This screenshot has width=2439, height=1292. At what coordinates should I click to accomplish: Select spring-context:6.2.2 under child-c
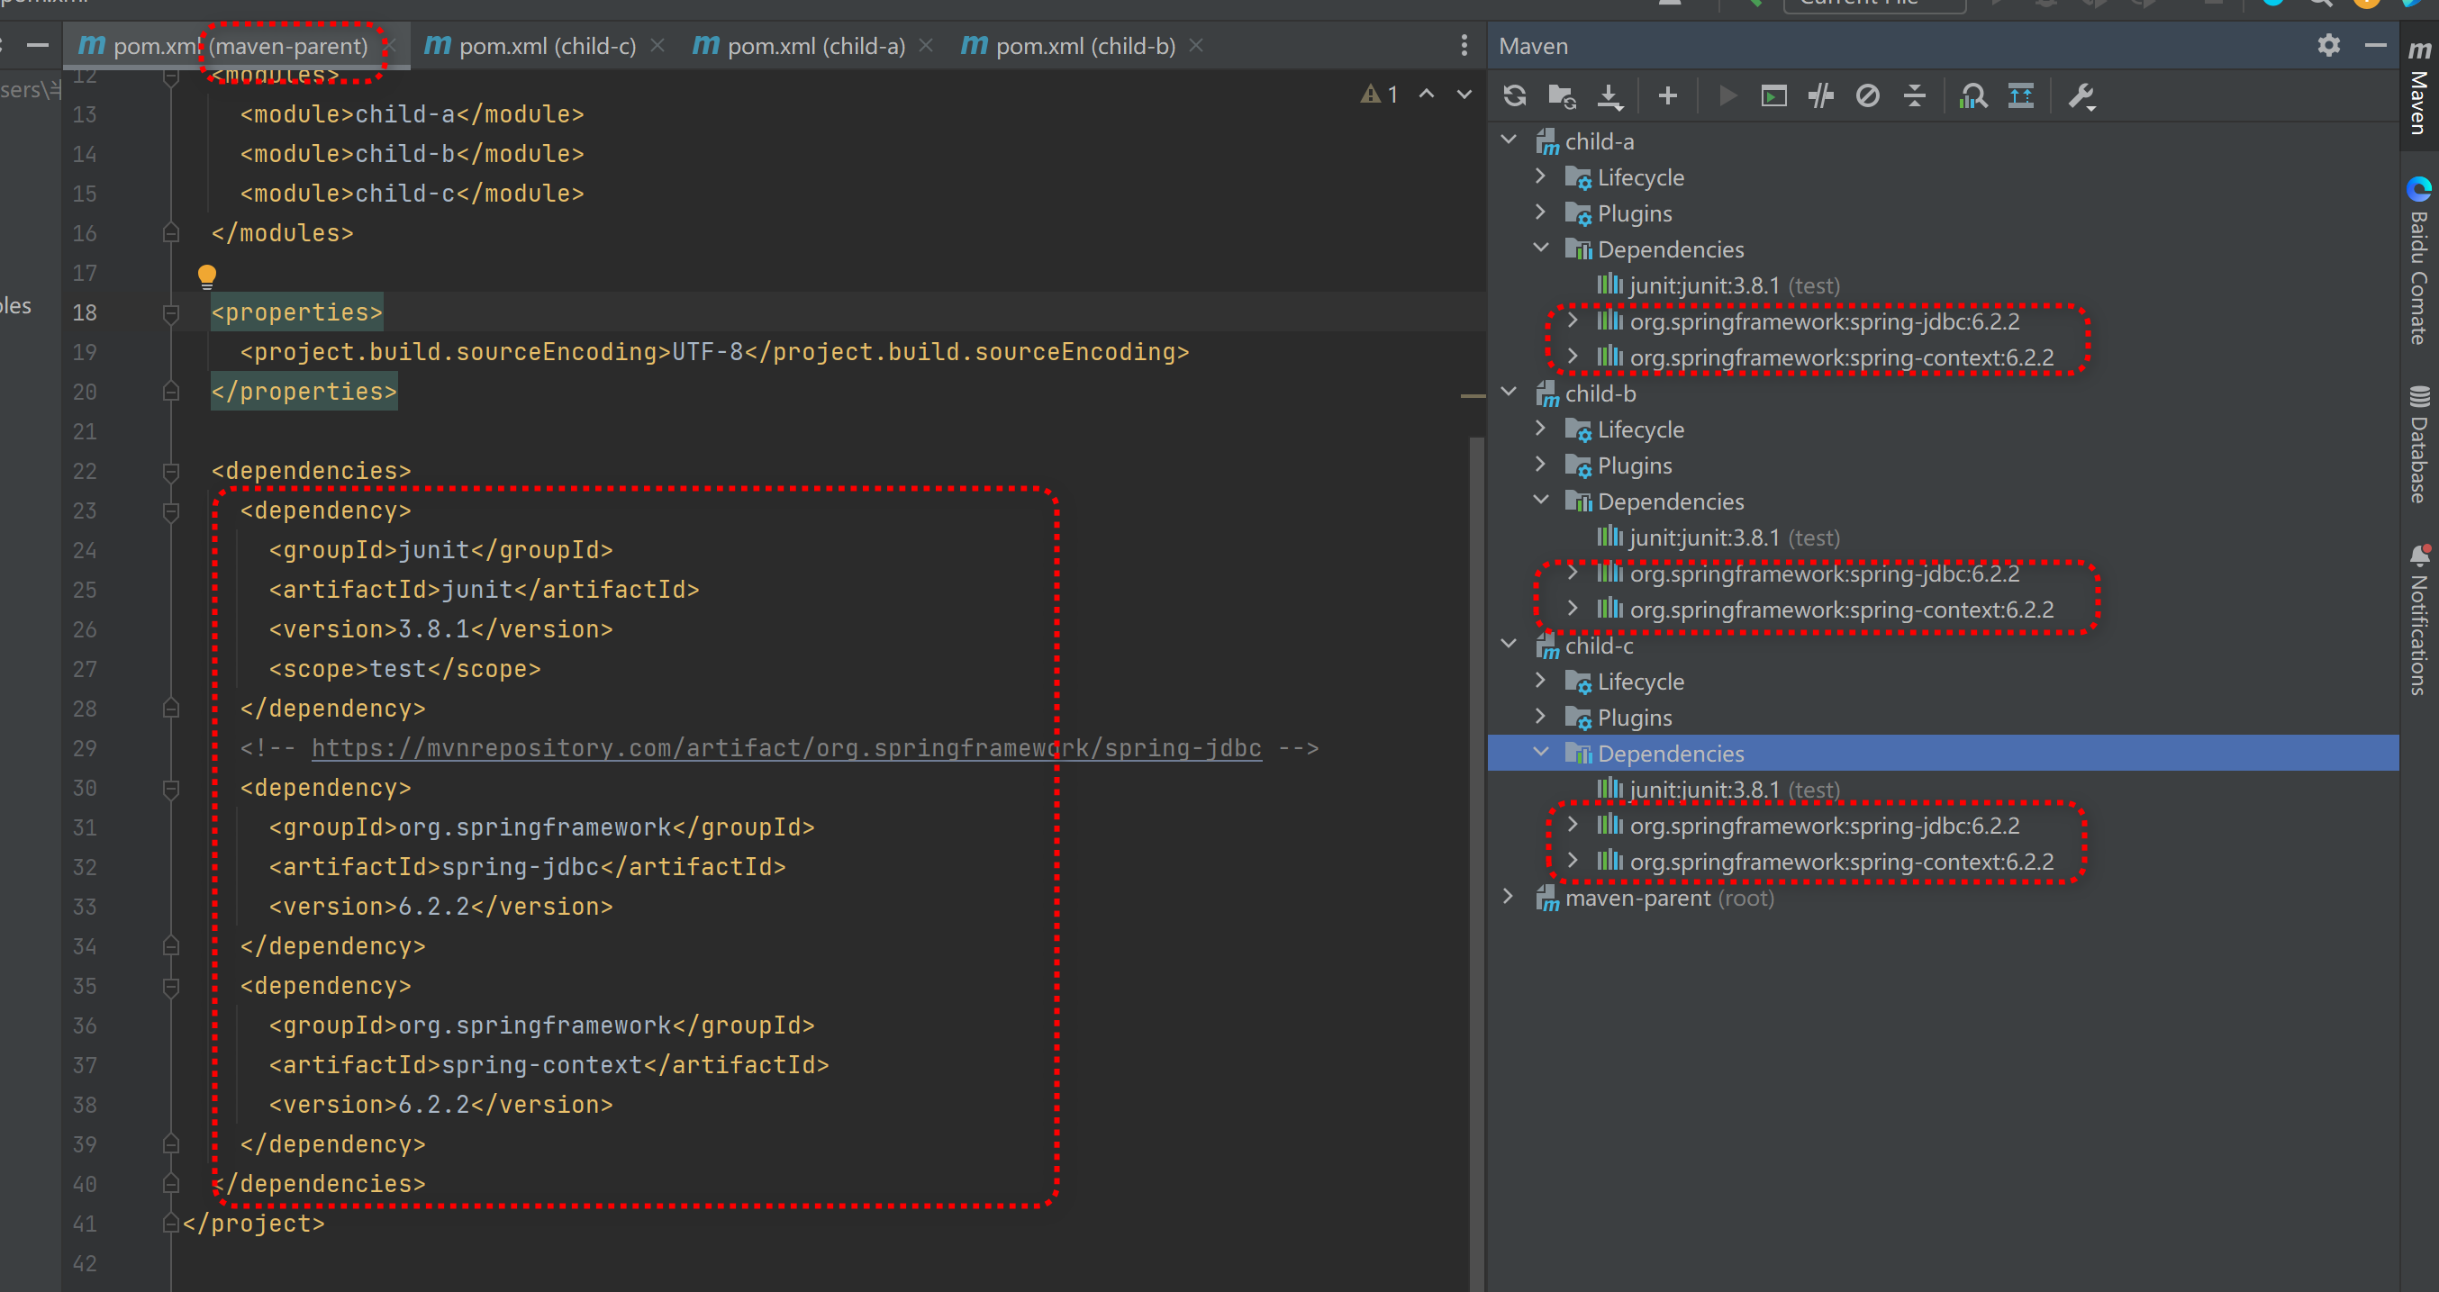tap(1826, 862)
